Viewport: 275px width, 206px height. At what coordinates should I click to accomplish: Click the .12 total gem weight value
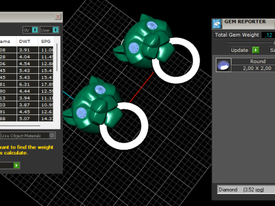[269, 35]
